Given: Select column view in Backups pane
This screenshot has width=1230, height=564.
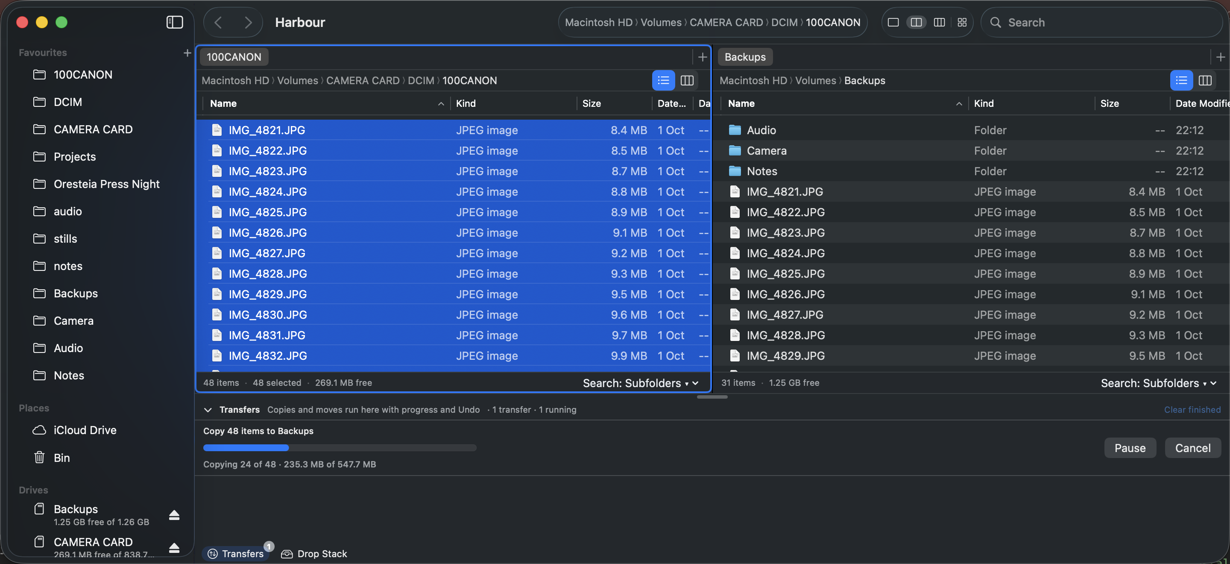Looking at the screenshot, I should click(1205, 80).
